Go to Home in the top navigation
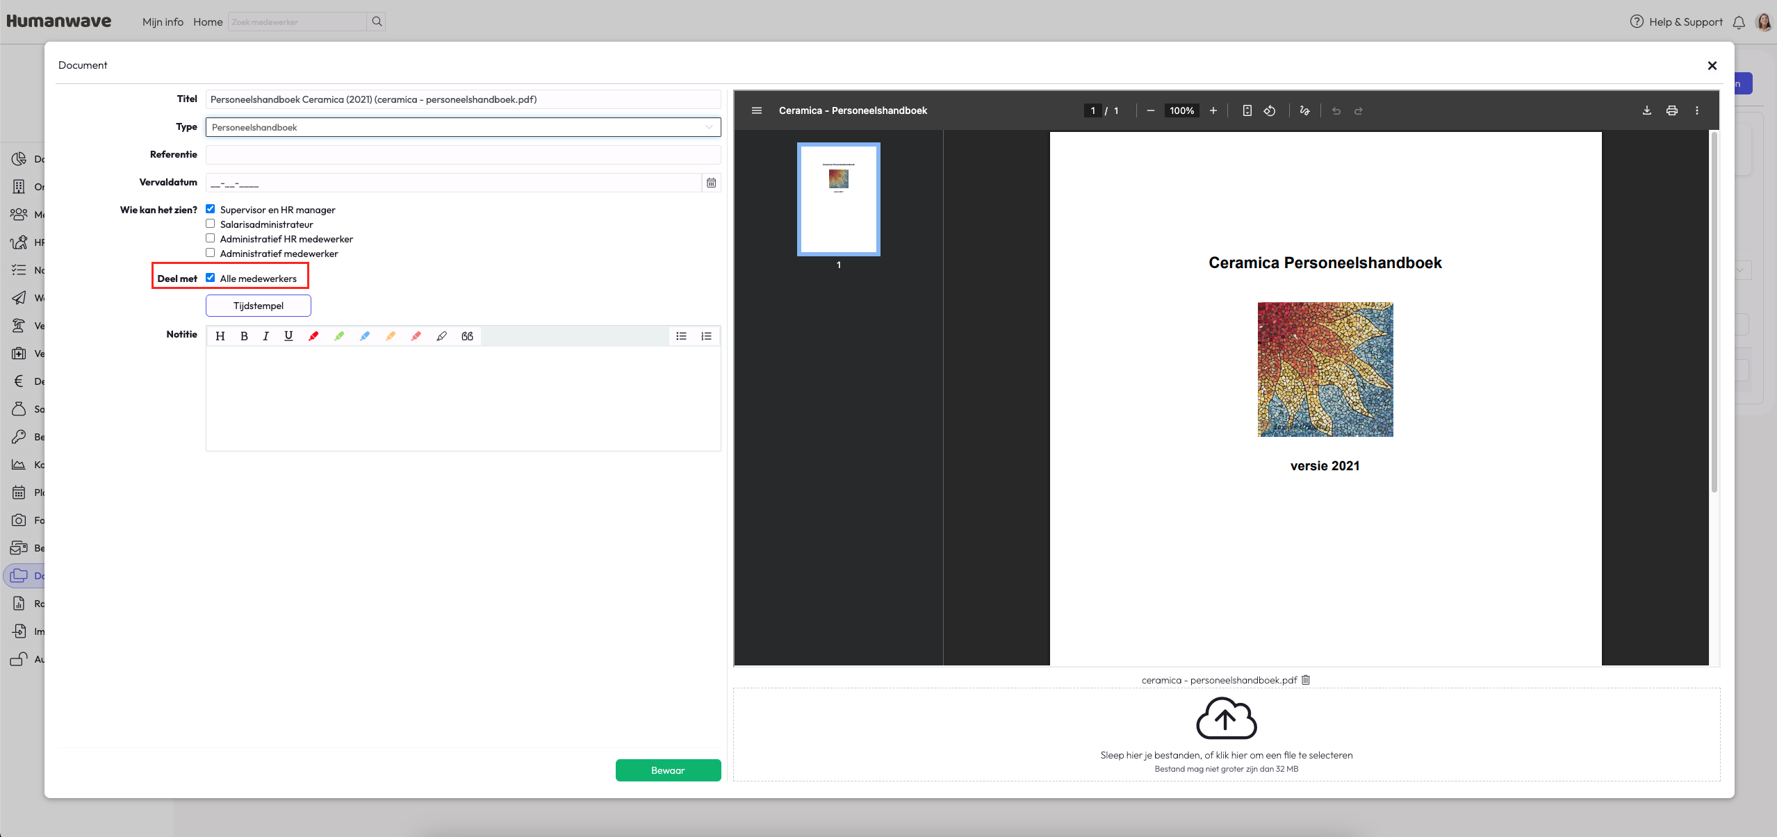This screenshot has width=1777, height=837. (208, 22)
